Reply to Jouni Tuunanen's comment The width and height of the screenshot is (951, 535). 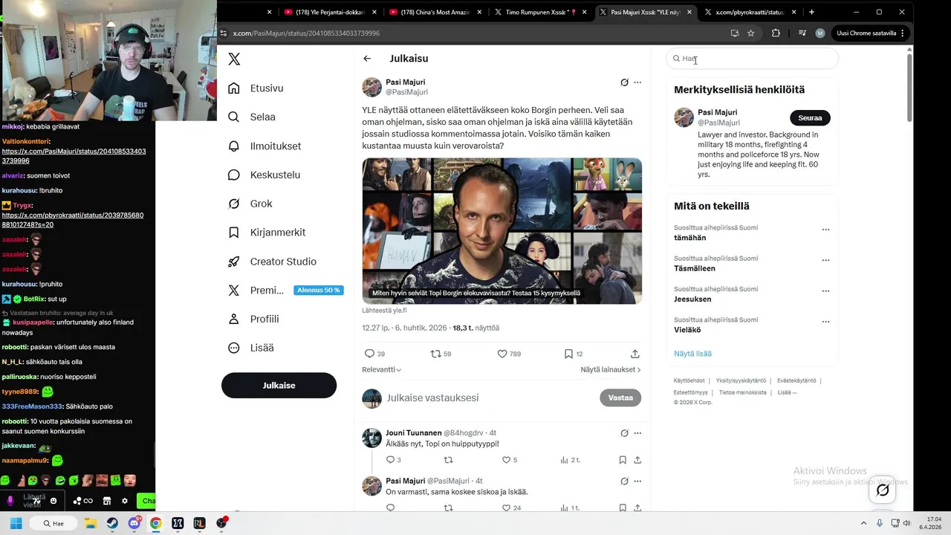coord(390,460)
